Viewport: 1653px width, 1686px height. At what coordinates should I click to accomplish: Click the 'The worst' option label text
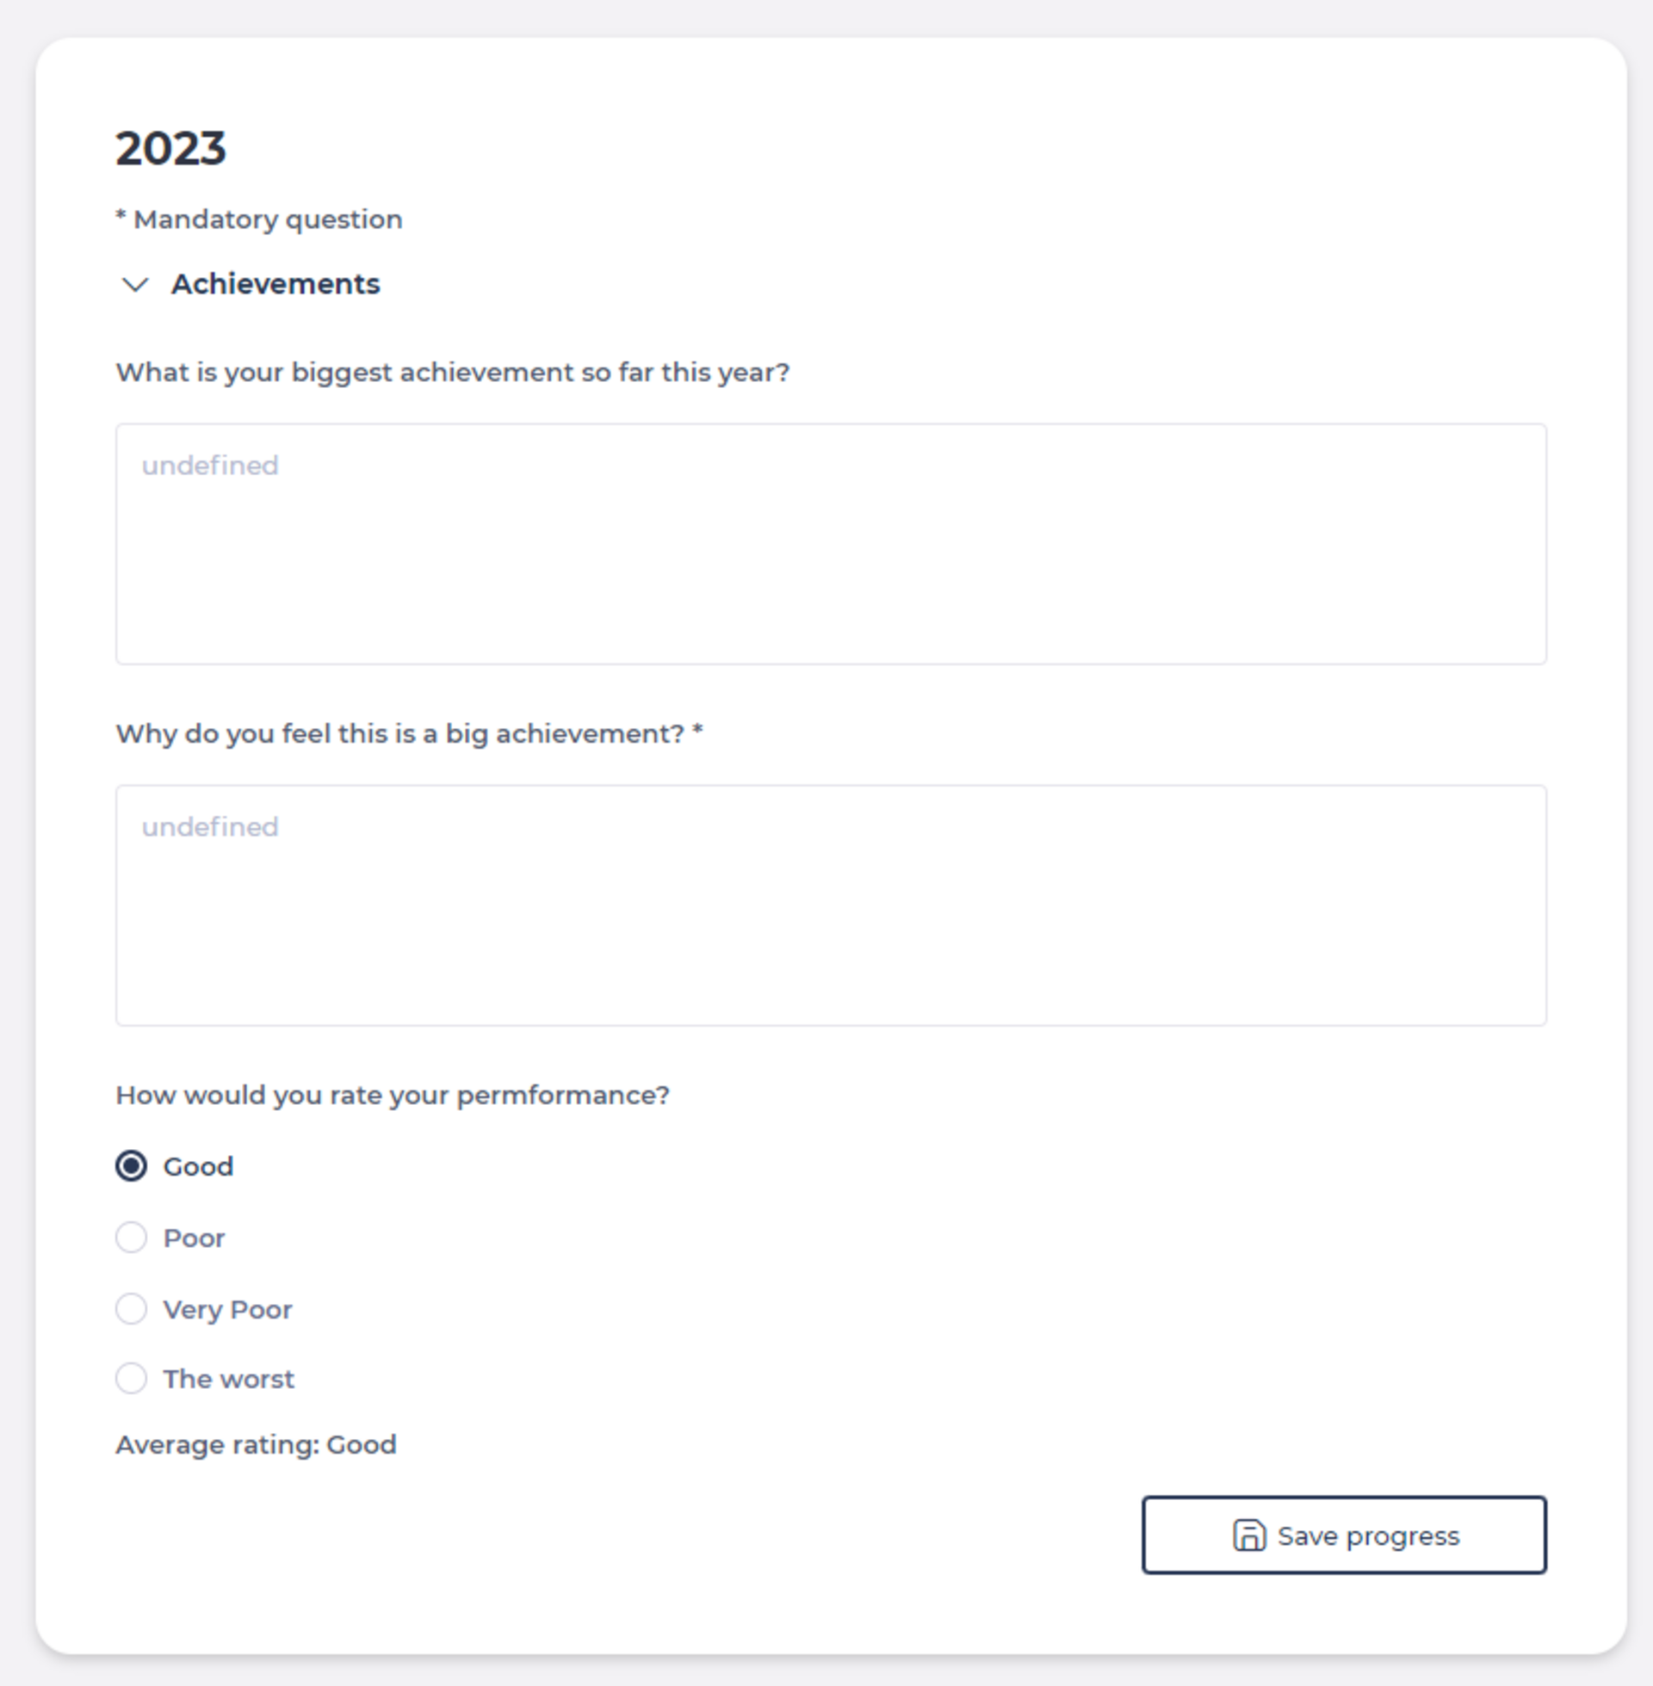(228, 1379)
